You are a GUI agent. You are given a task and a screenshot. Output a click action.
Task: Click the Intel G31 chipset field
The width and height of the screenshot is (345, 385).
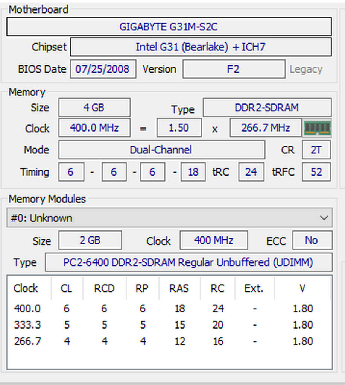coord(201,47)
